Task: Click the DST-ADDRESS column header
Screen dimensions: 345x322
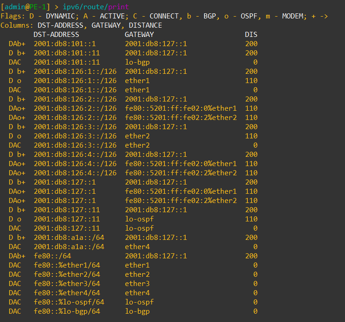Action: pos(56,35)
